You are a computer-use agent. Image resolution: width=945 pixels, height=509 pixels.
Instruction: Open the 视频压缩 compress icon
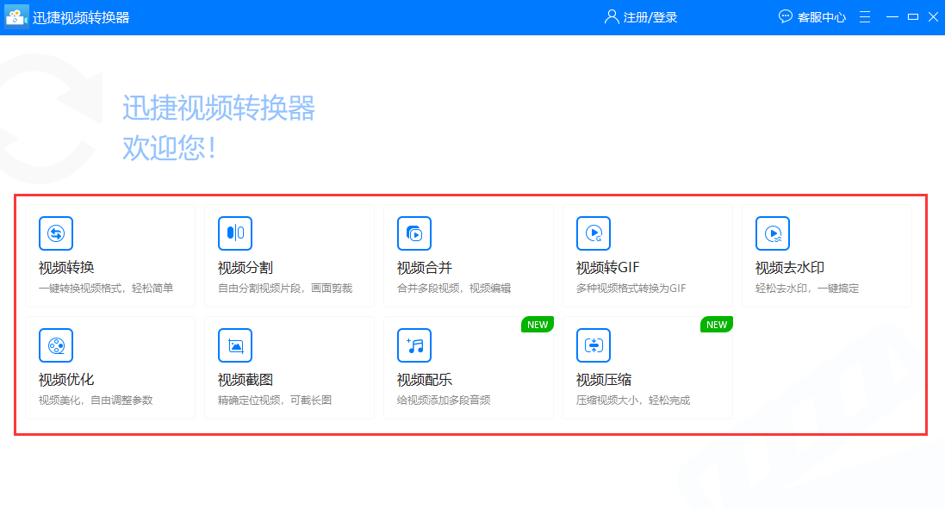coord(594,345)
